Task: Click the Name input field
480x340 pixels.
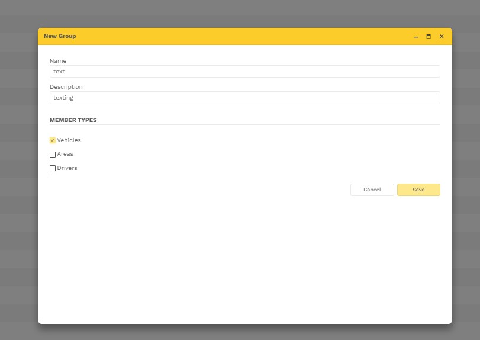Action: coord(245,71)
